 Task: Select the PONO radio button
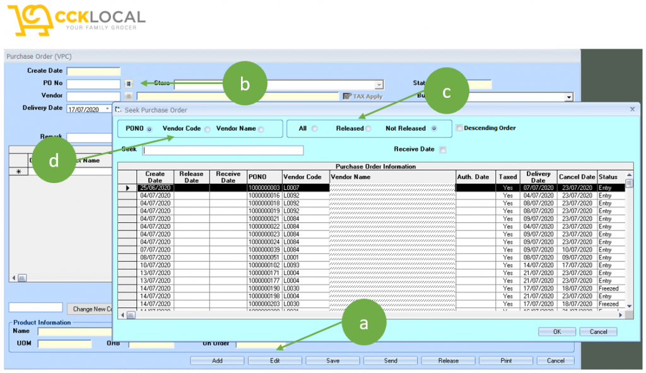150,129
